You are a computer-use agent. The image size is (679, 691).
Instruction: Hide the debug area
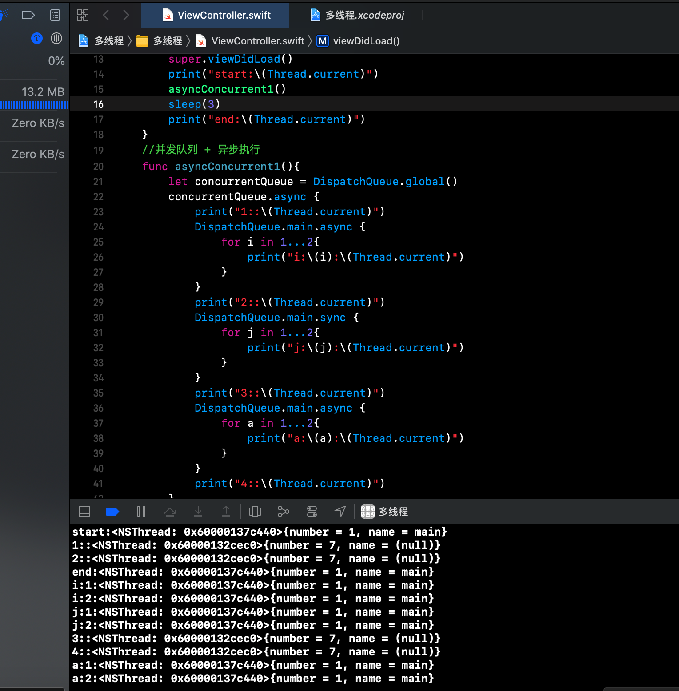(x=84, y=512)
